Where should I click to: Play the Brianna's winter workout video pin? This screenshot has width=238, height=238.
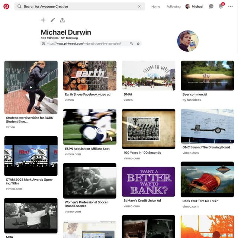point(31,87)
